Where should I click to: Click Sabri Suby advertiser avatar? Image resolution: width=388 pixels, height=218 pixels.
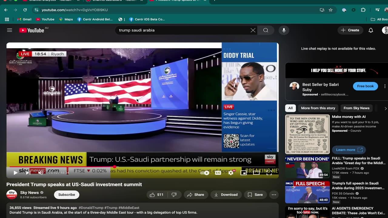click(x=294, y=86)
